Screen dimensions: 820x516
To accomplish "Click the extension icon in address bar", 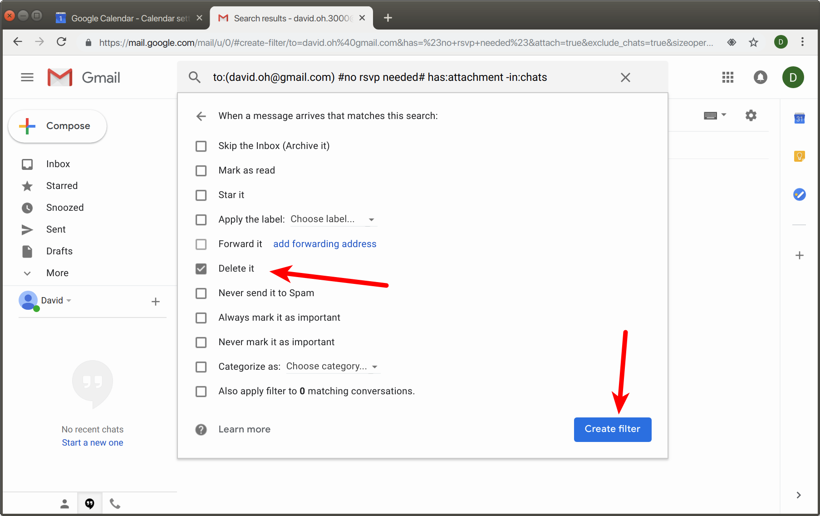I will pos(732,42).
